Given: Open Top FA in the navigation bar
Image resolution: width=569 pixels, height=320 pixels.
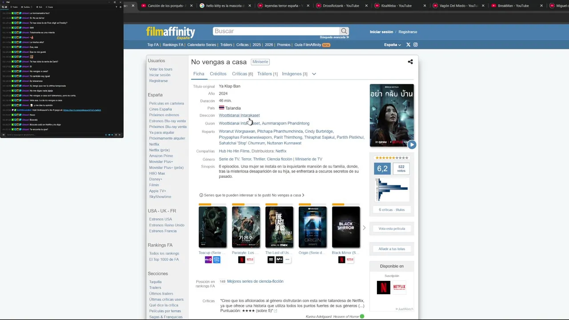Looking at the screenshot, I should click(x=153, y=45).
